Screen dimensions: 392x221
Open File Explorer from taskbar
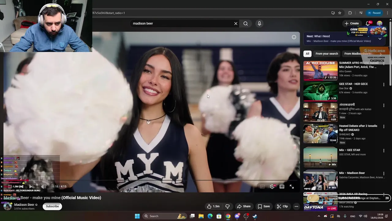[201, 216]
